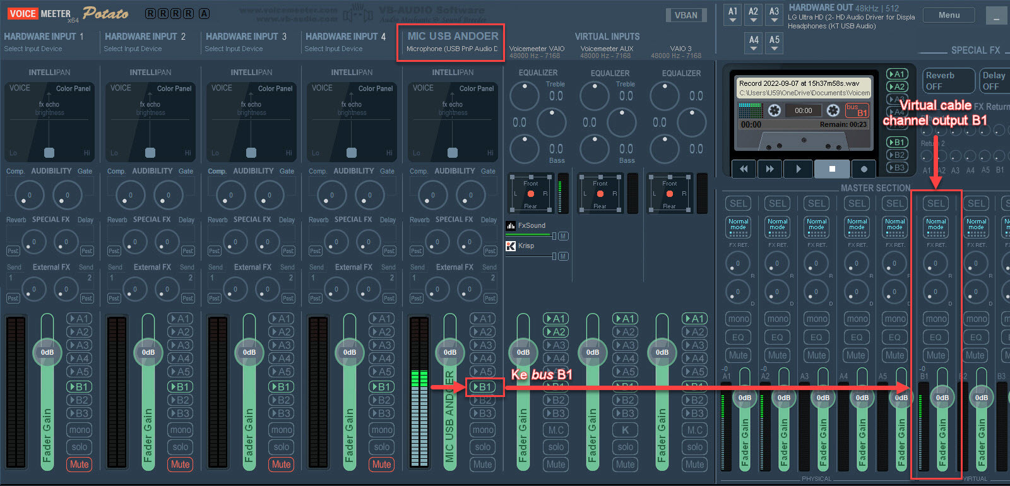Toggle Reverb OFF in Special FX
1010x486 pixels.
tap(949, 81)
